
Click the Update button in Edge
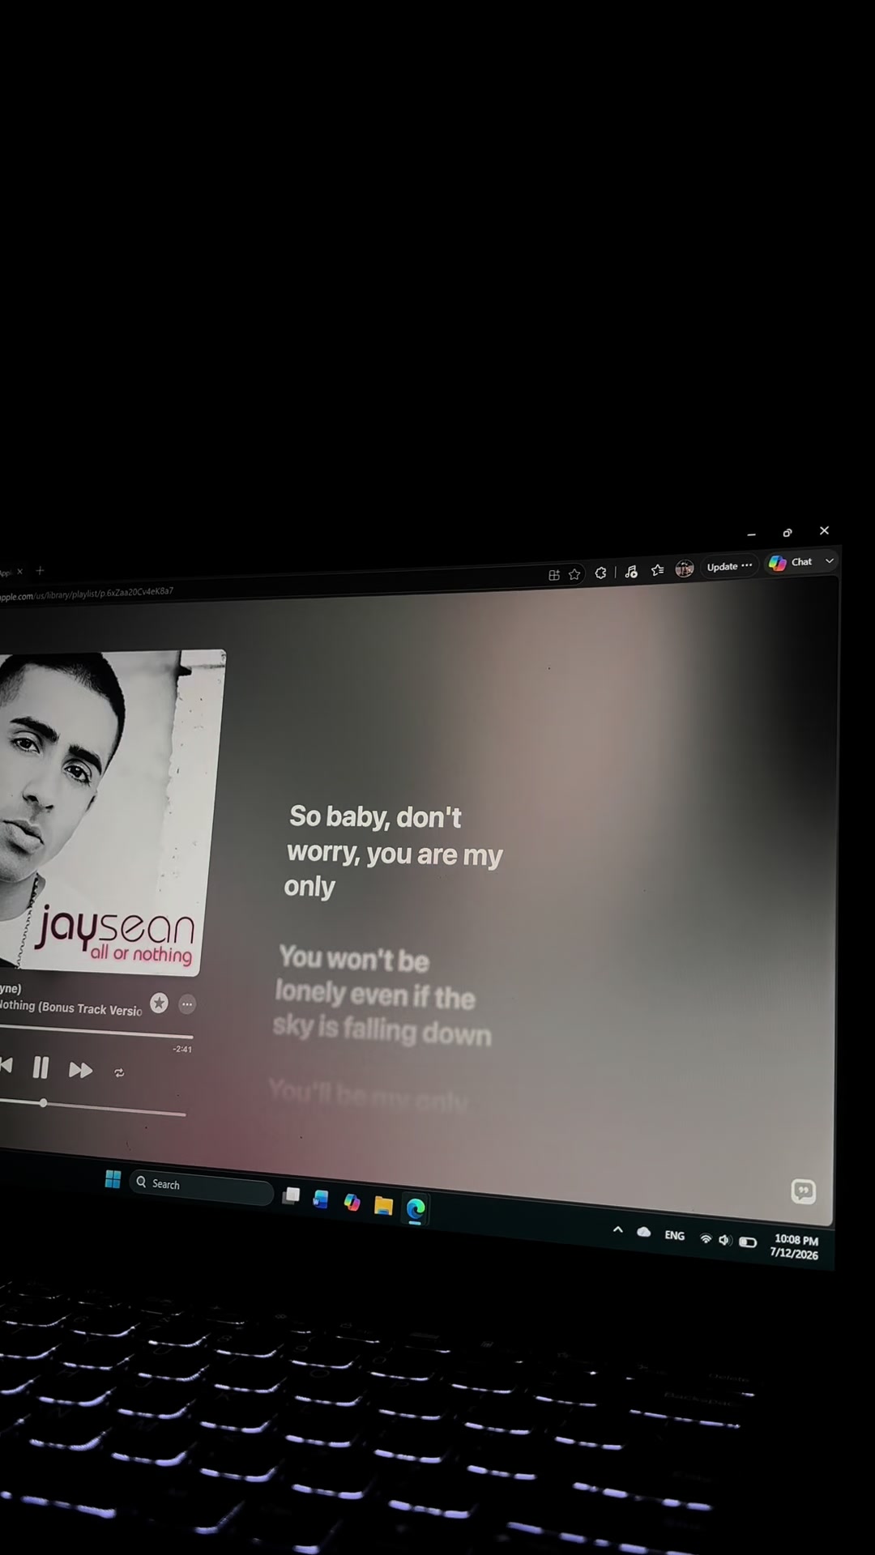tap(729, 566)
